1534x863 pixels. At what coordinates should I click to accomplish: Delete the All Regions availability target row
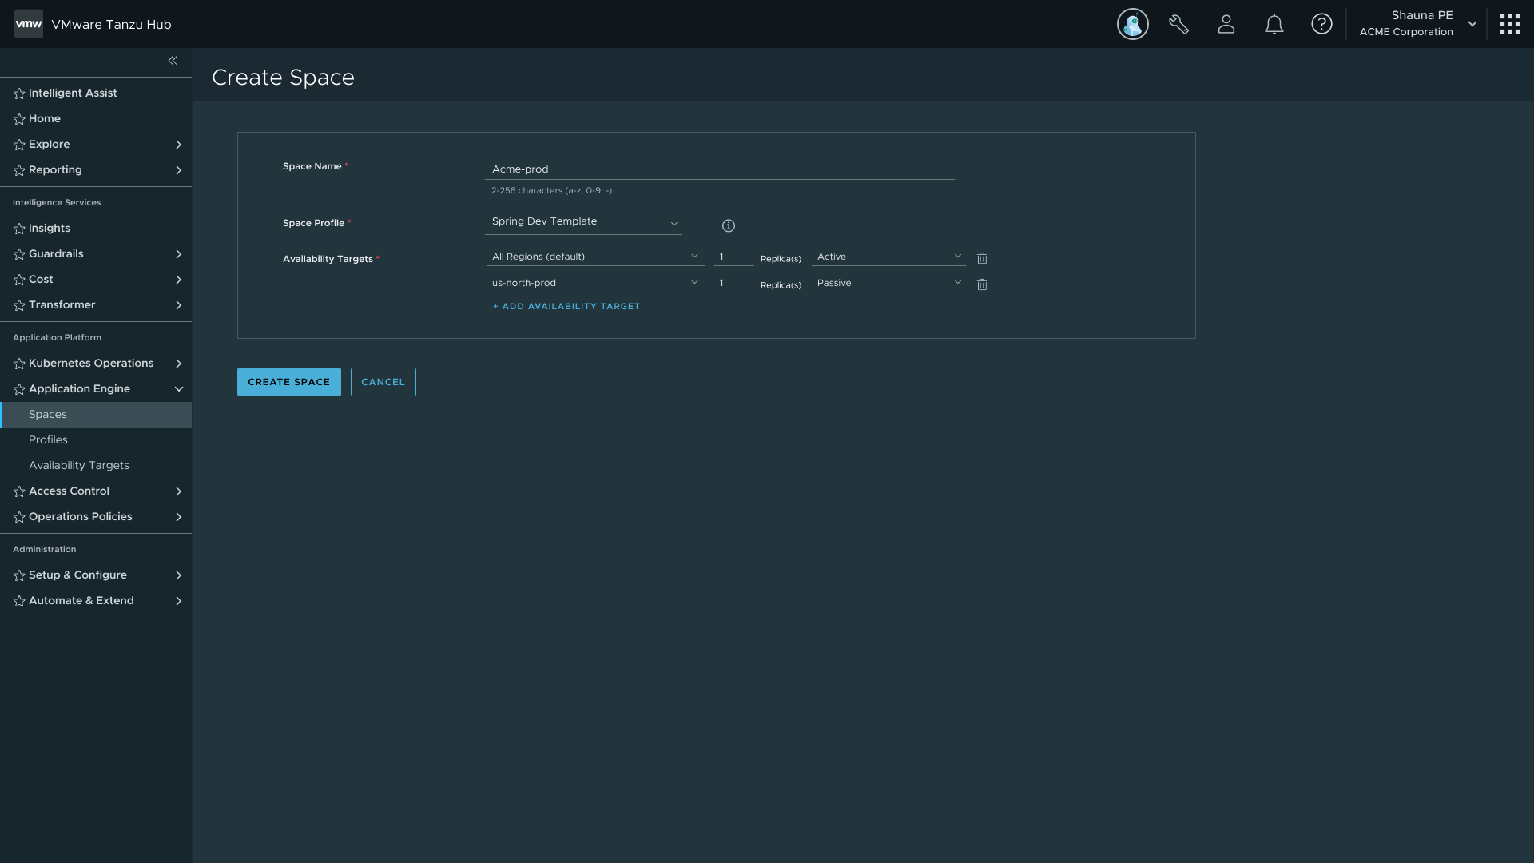(x=982, y=258)
